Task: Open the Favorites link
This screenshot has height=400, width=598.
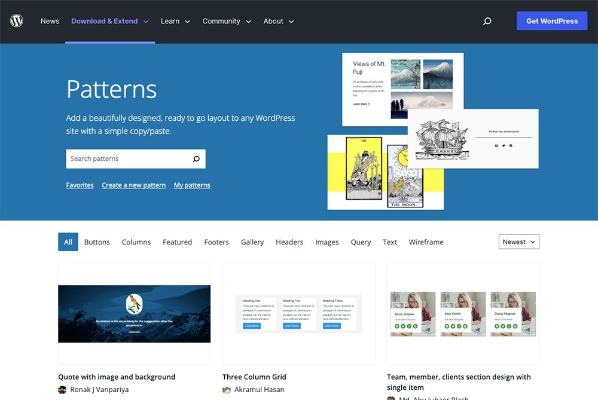Action: pos(80,185)
